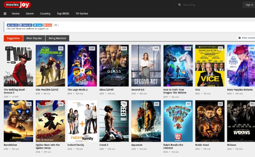Click the 'Aquaman' title link

click(x=137, y=145)
